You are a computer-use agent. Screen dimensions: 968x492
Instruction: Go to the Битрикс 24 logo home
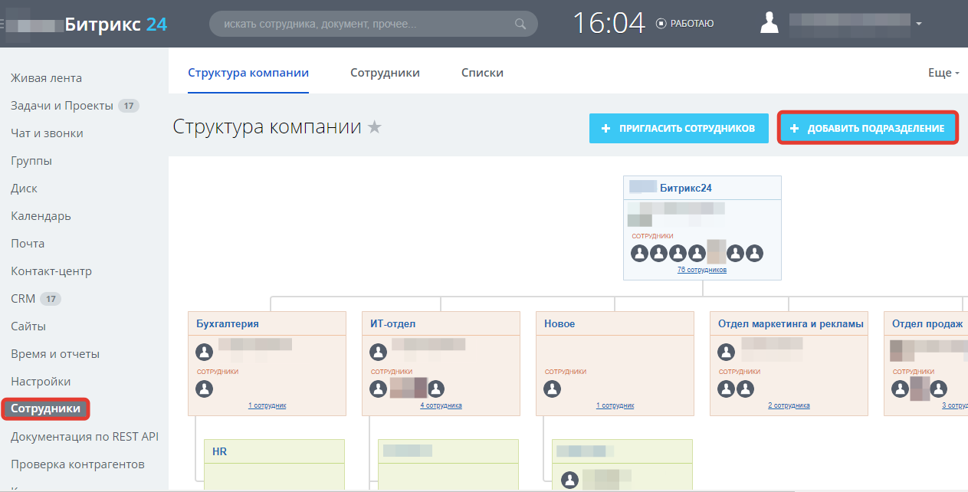[x=116, y=24]
